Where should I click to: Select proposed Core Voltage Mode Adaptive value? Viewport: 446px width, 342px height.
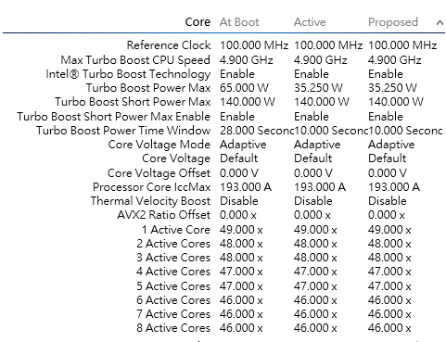click(391, 145)
